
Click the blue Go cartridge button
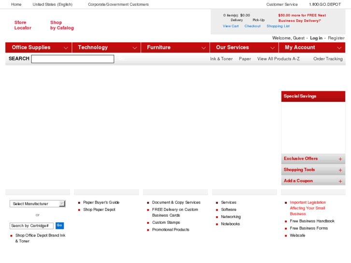coord(59,225)
